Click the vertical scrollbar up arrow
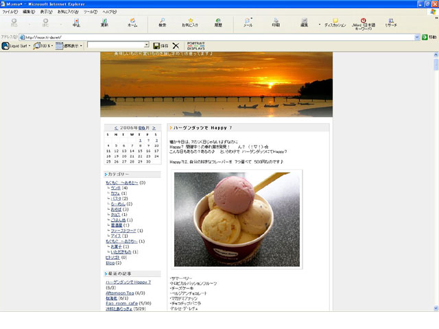The width and height of the screenshot is (439, 329). point(436,55)
